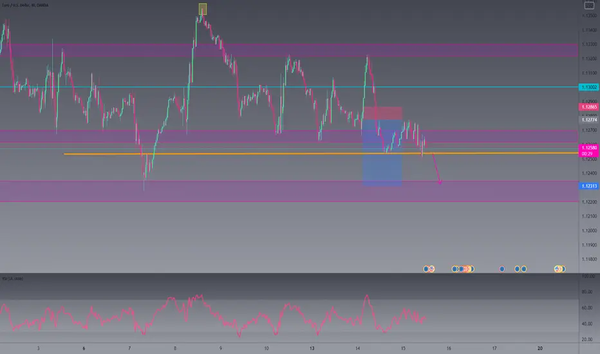Select the yellow highlight box at chart peak
This screenshot has width=600, height=354.
203,9
